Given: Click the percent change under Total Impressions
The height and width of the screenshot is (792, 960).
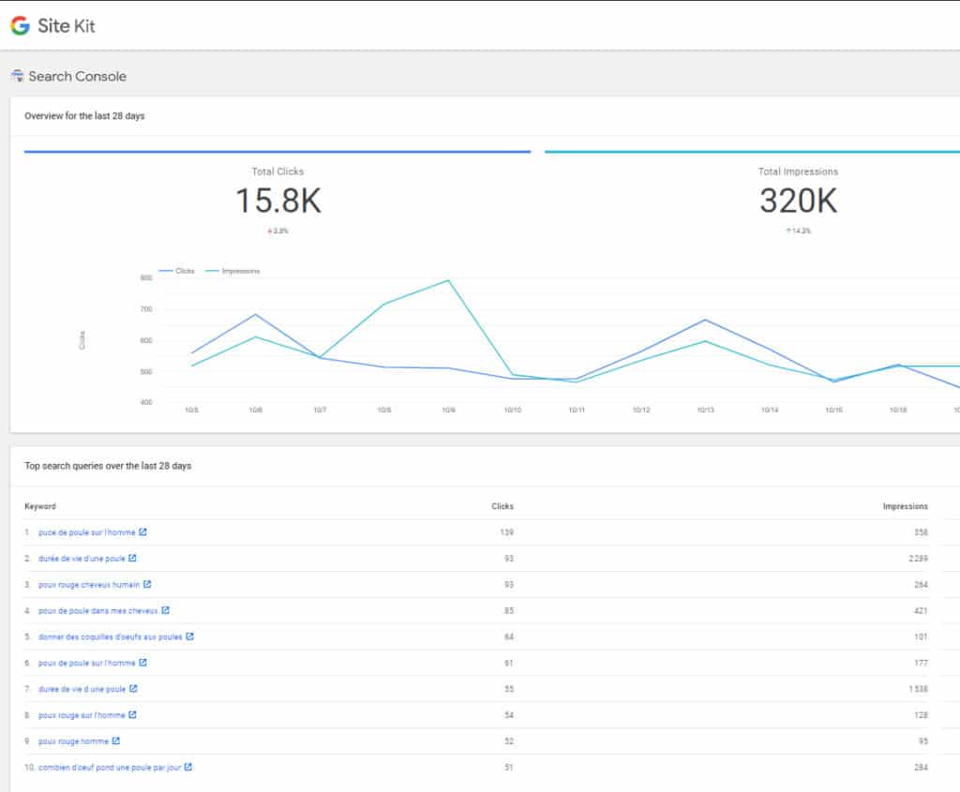Looking at the screenshot, I should click(799, 231).
